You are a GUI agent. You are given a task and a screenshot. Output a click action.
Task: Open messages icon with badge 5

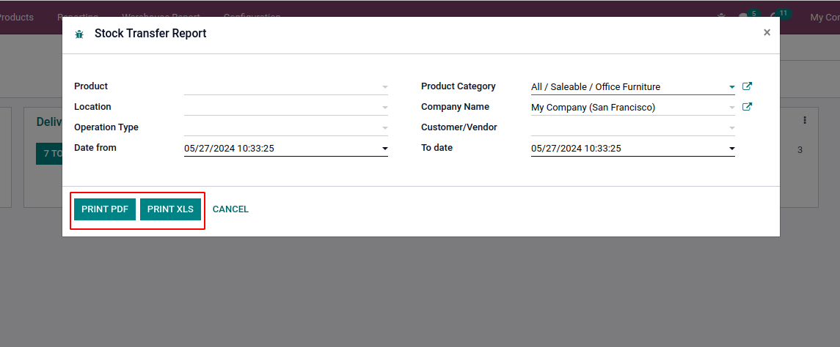(743, 17)
